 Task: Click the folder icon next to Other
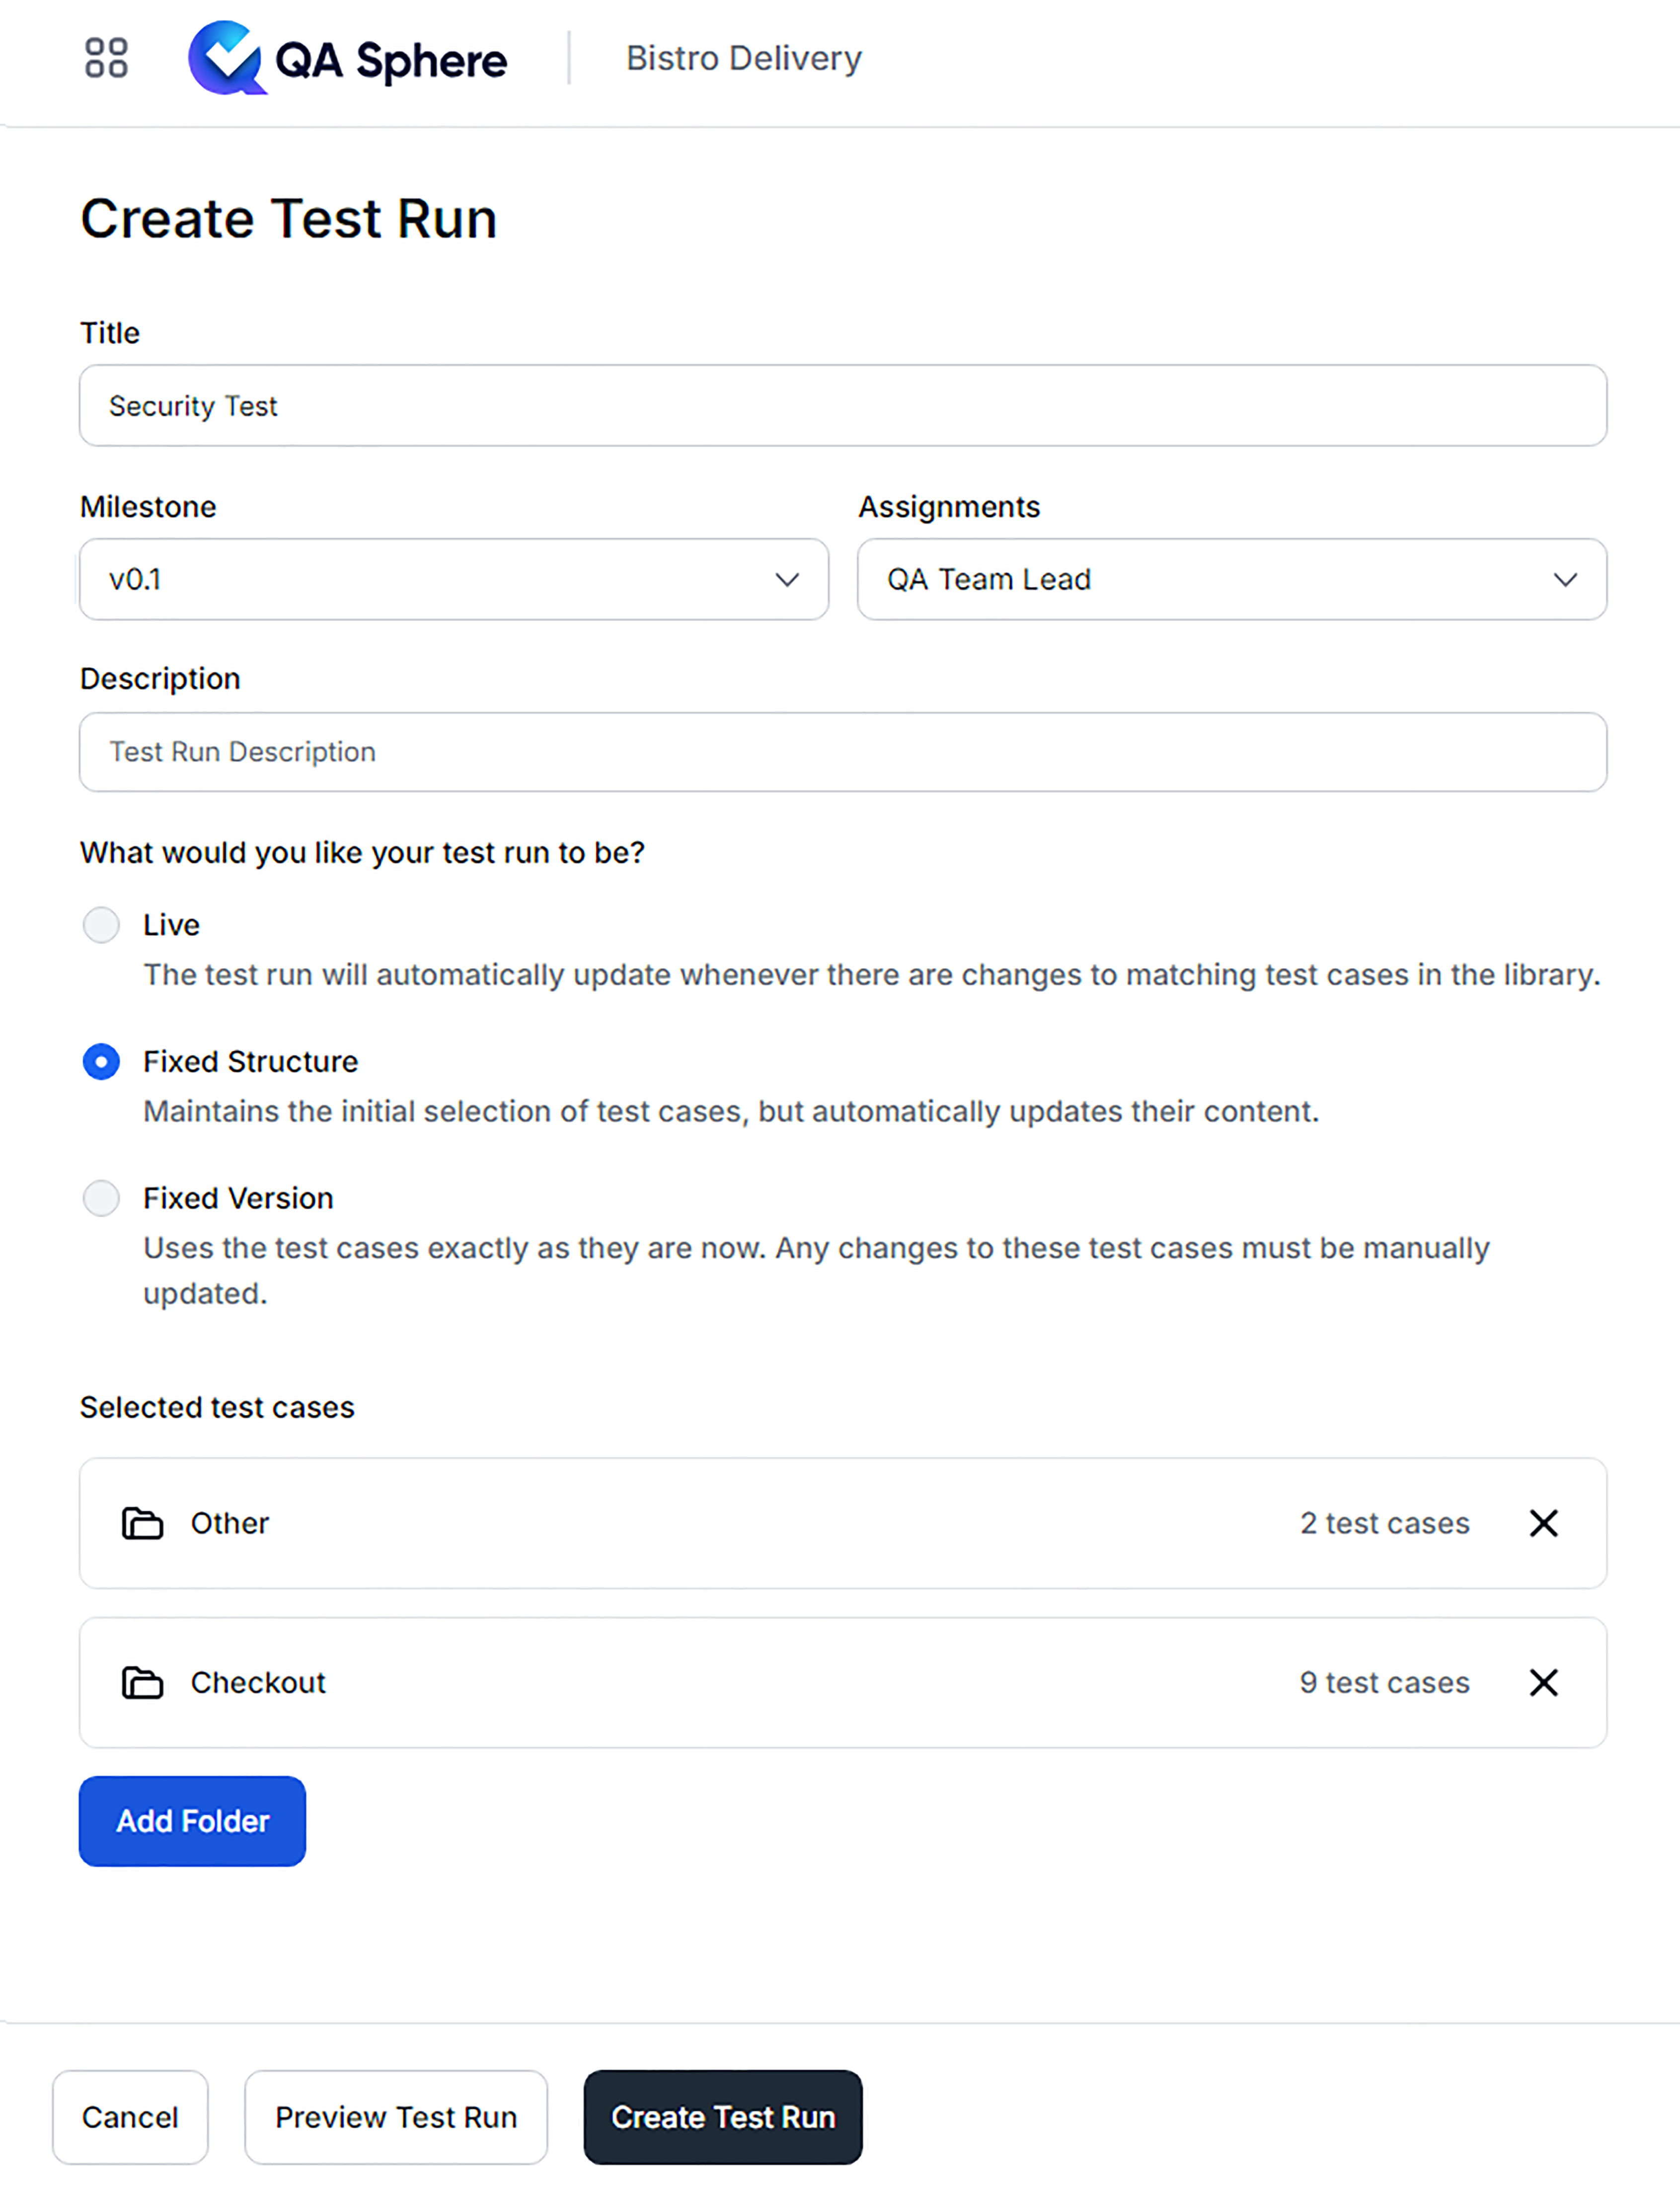pyautogui.click(x=141, y=1522)
